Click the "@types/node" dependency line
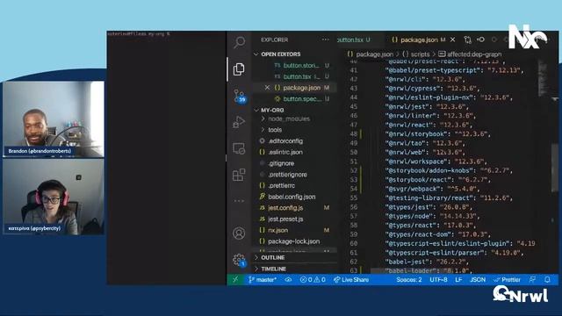 (x=432, y=216)
